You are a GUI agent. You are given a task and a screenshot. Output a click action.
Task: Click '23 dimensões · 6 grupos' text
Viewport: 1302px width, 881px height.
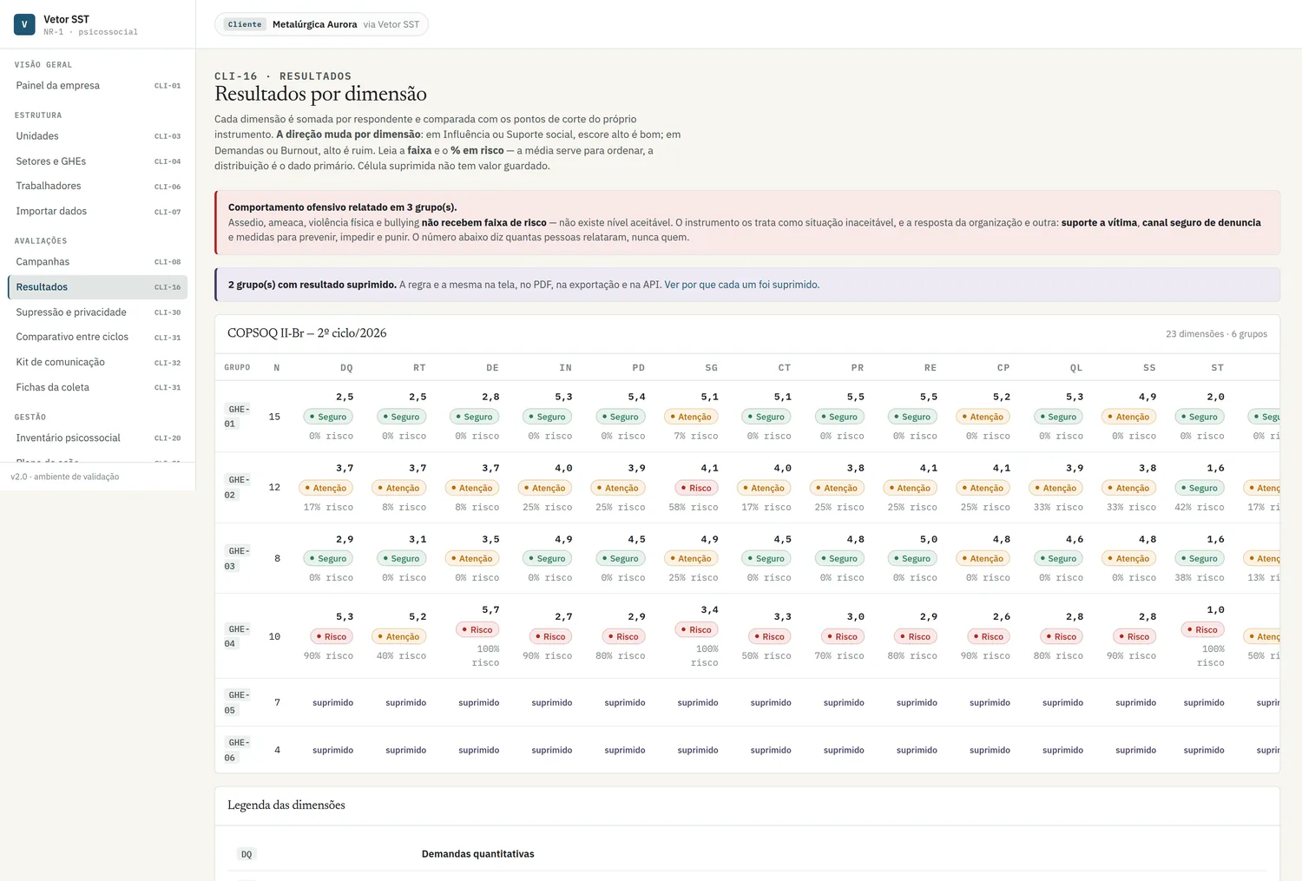point(1216,334)
